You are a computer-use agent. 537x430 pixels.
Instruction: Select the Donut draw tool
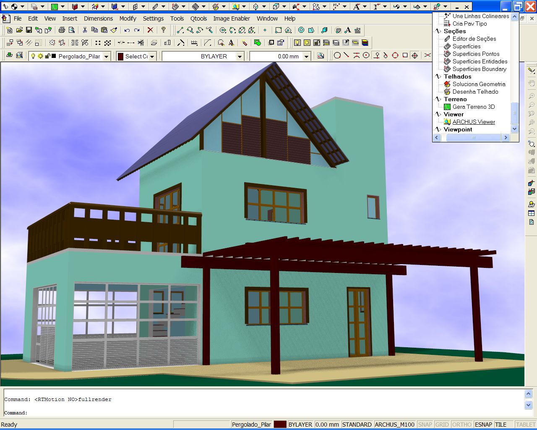(301, 30)
